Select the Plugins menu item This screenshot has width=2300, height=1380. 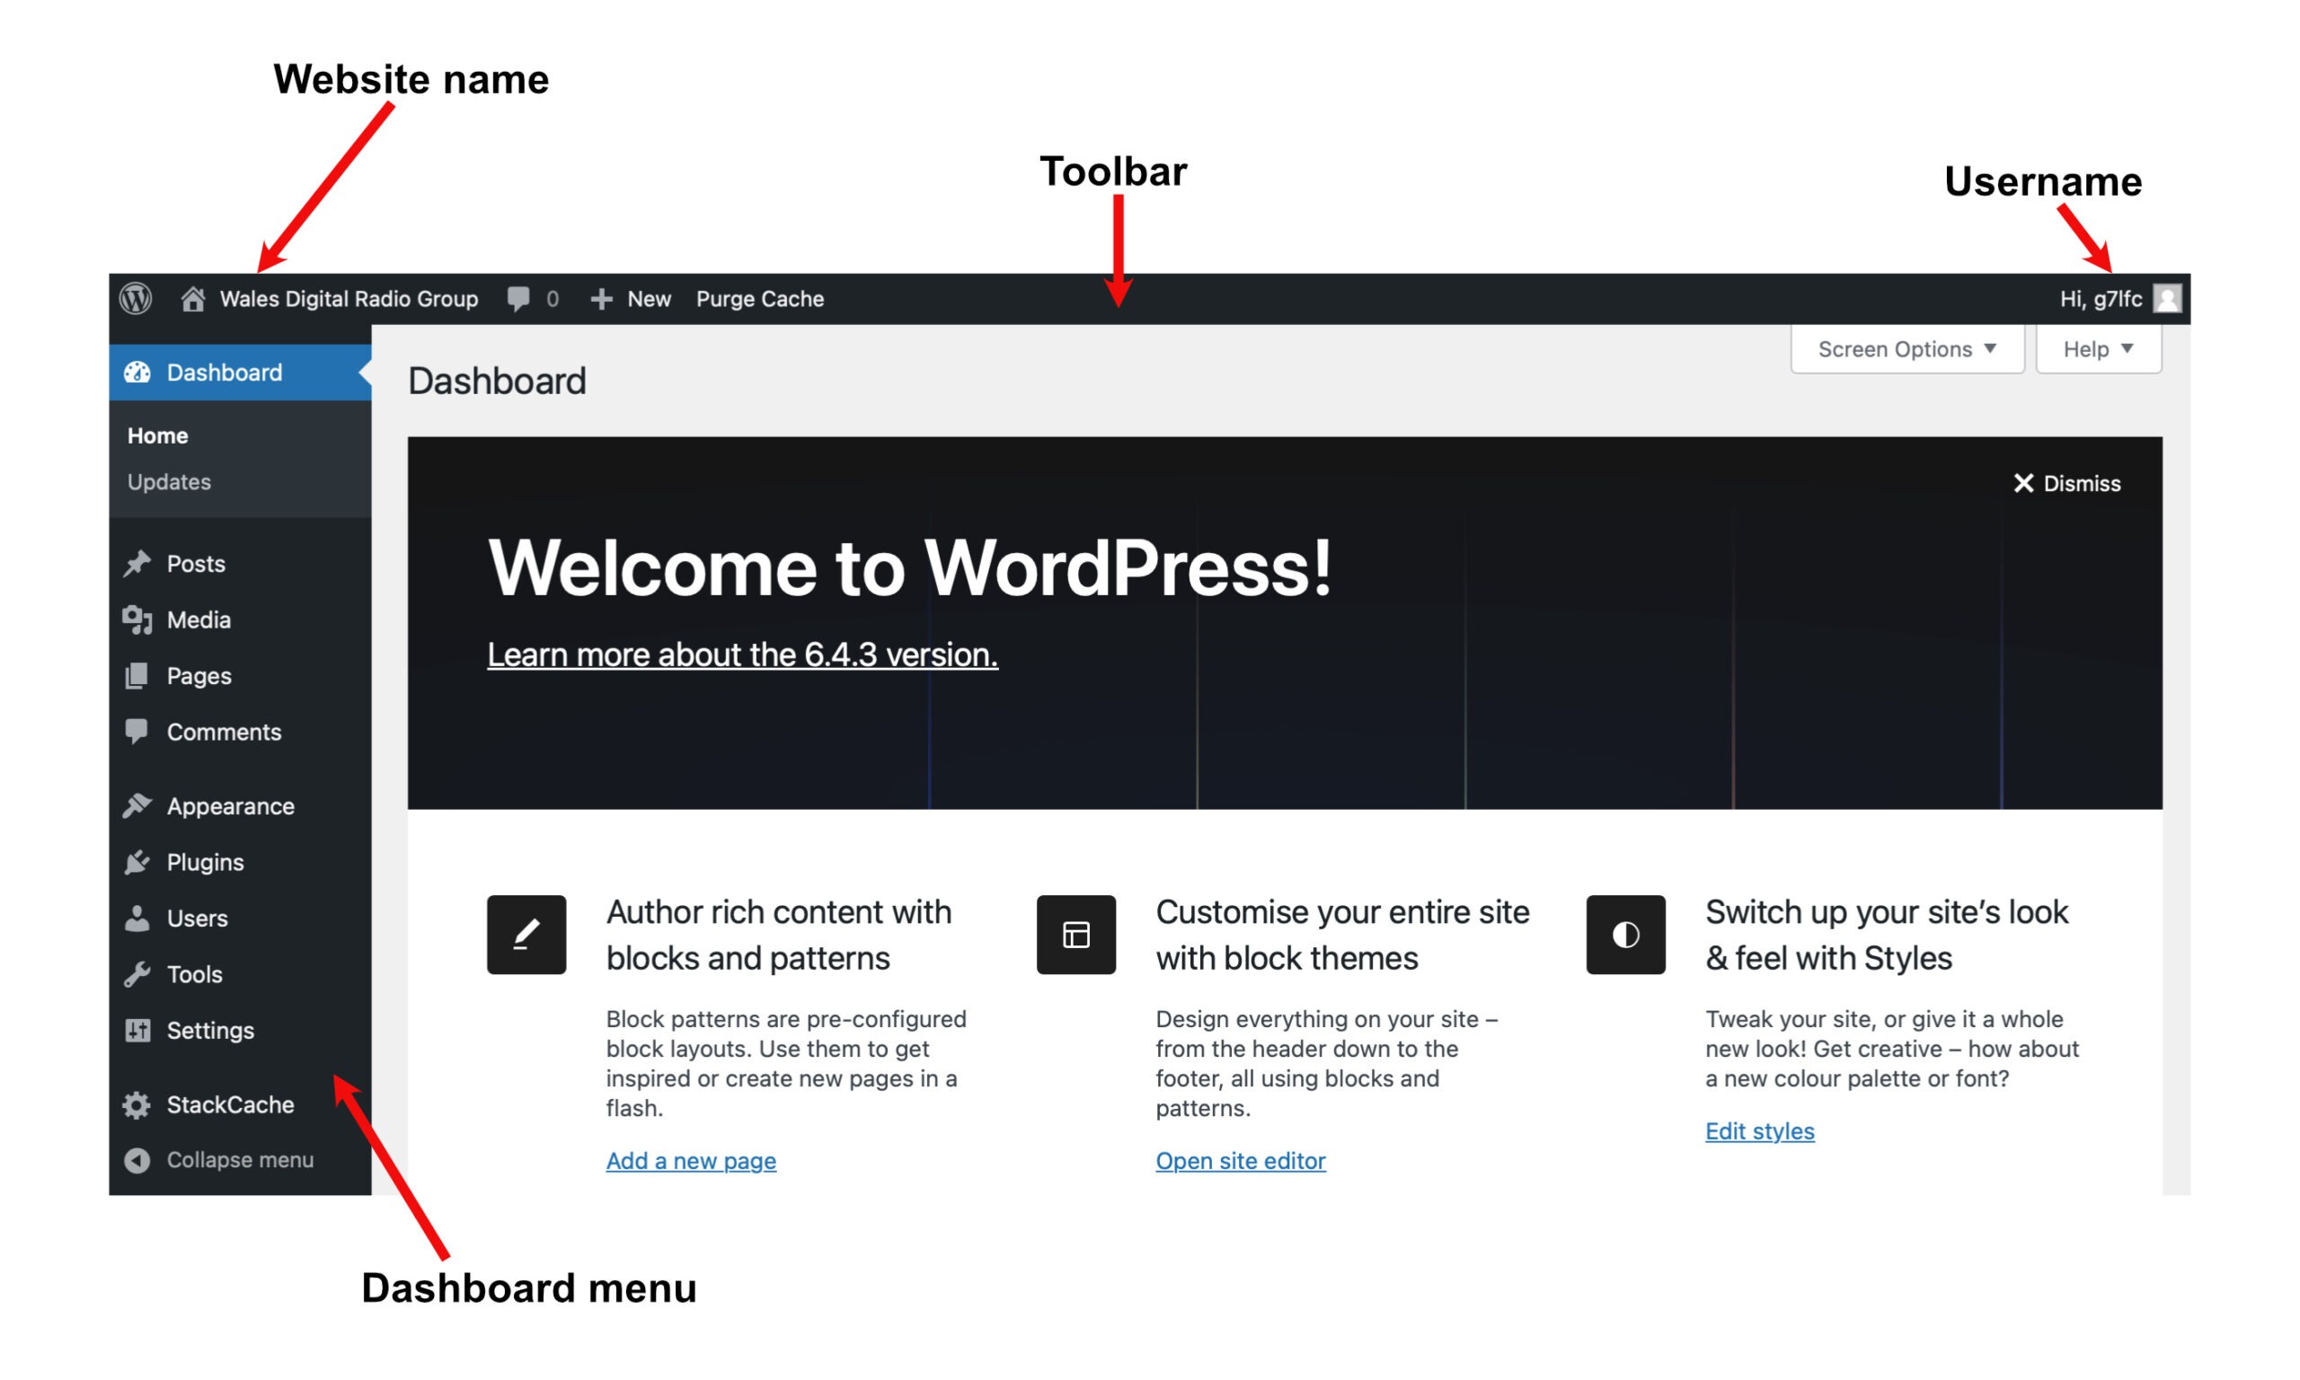point(240,862)
